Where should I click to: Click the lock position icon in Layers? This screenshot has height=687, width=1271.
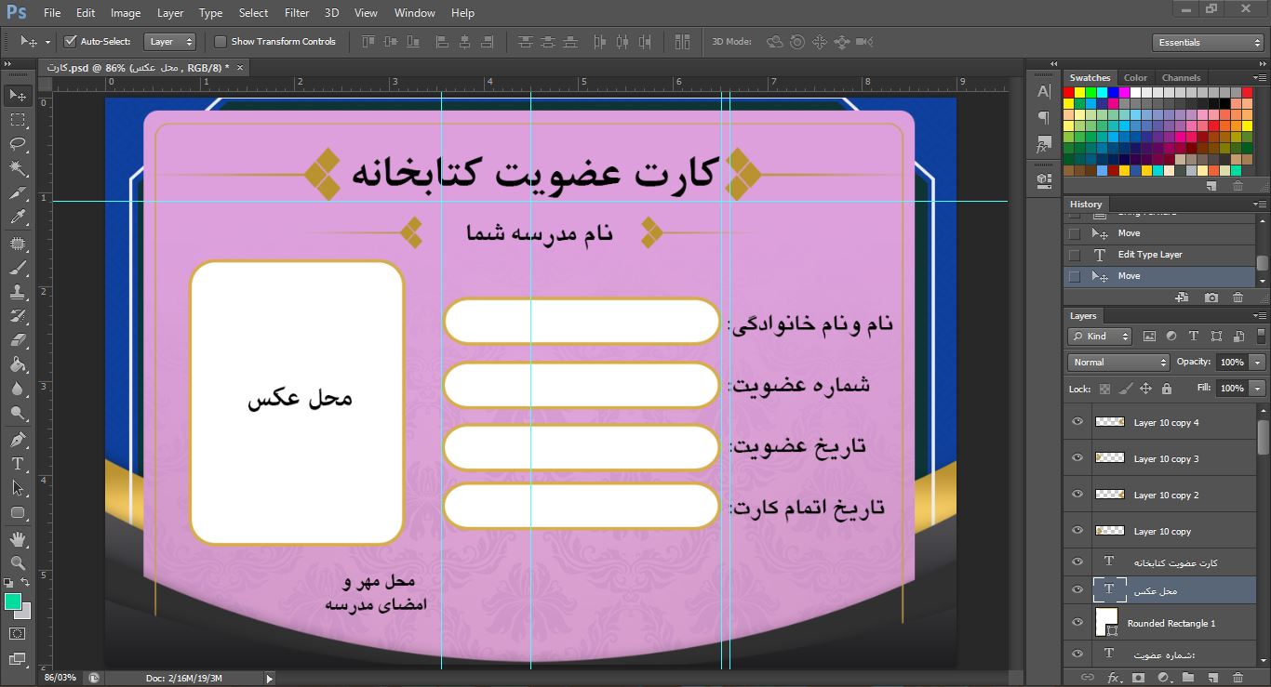point(1146,389)
